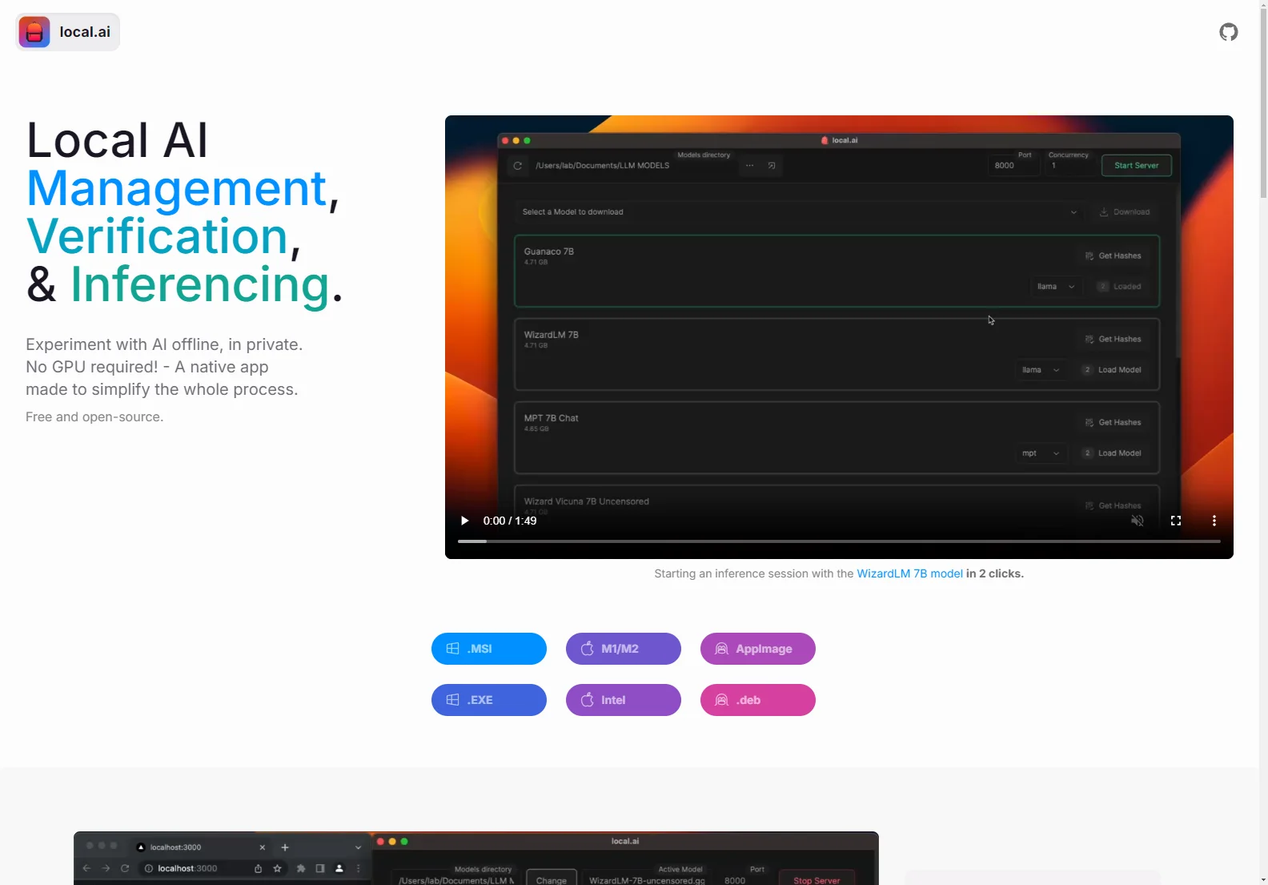The image size is (1268, 885).
Task: Click the models directory ellipsis icon
Action: [749, 166]
